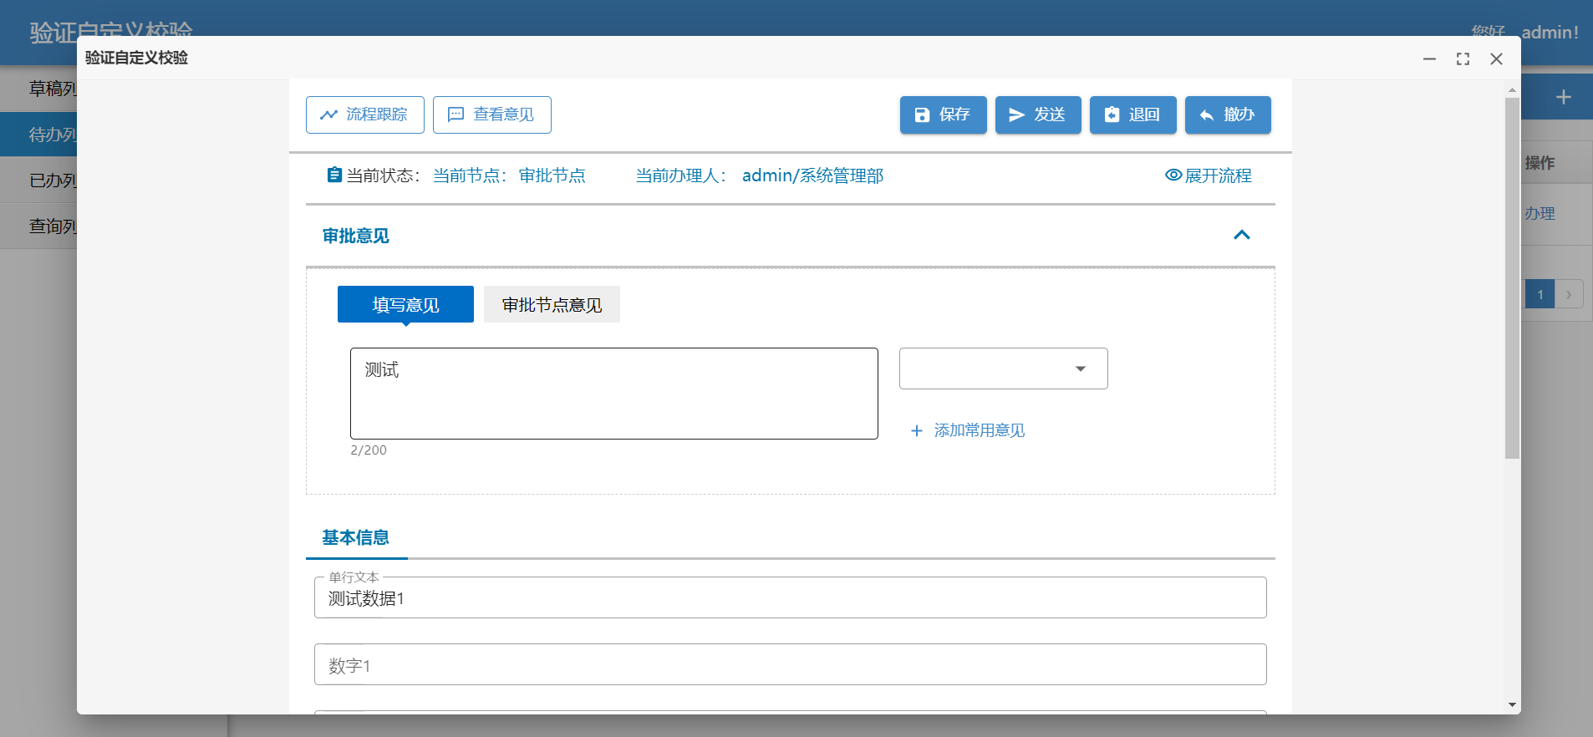Return the task with 退回
The height and width of the screenshot is (737, 1593).
tap(1133, 114)
